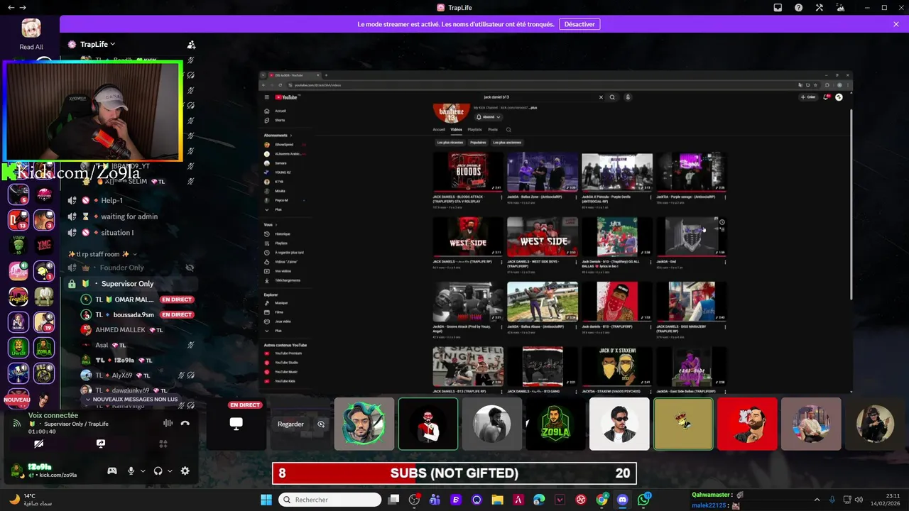This screenshot has width=909, height=511.
Task: Switch to YouTube channel Accueil tab
Action: (439, 130)
